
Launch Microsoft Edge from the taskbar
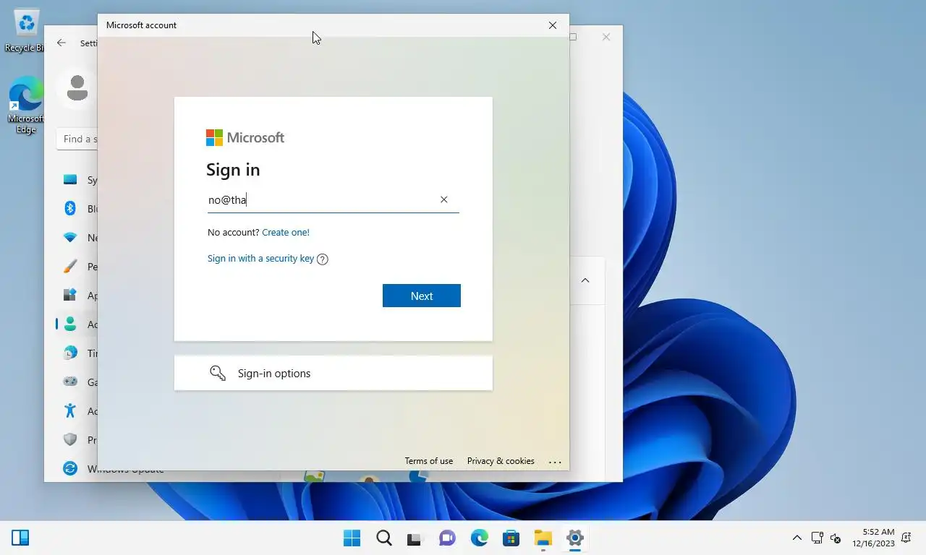479,538
